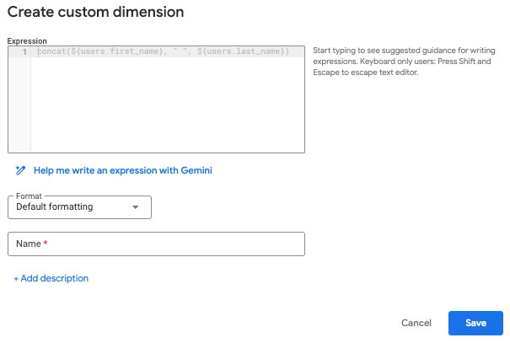Open the Default formatting combo box
Screen dimensions: 510x343
[x=80, y=207]
